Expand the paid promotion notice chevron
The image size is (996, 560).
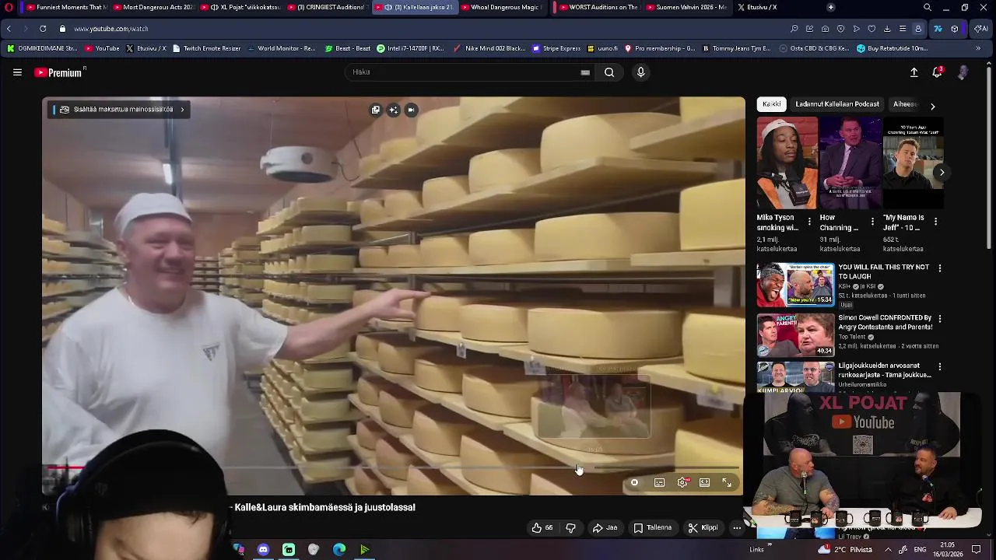(x=182, y=110)
